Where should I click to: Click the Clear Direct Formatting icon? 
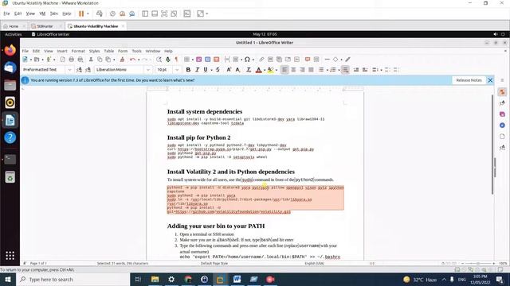click(x=249, y=70)
